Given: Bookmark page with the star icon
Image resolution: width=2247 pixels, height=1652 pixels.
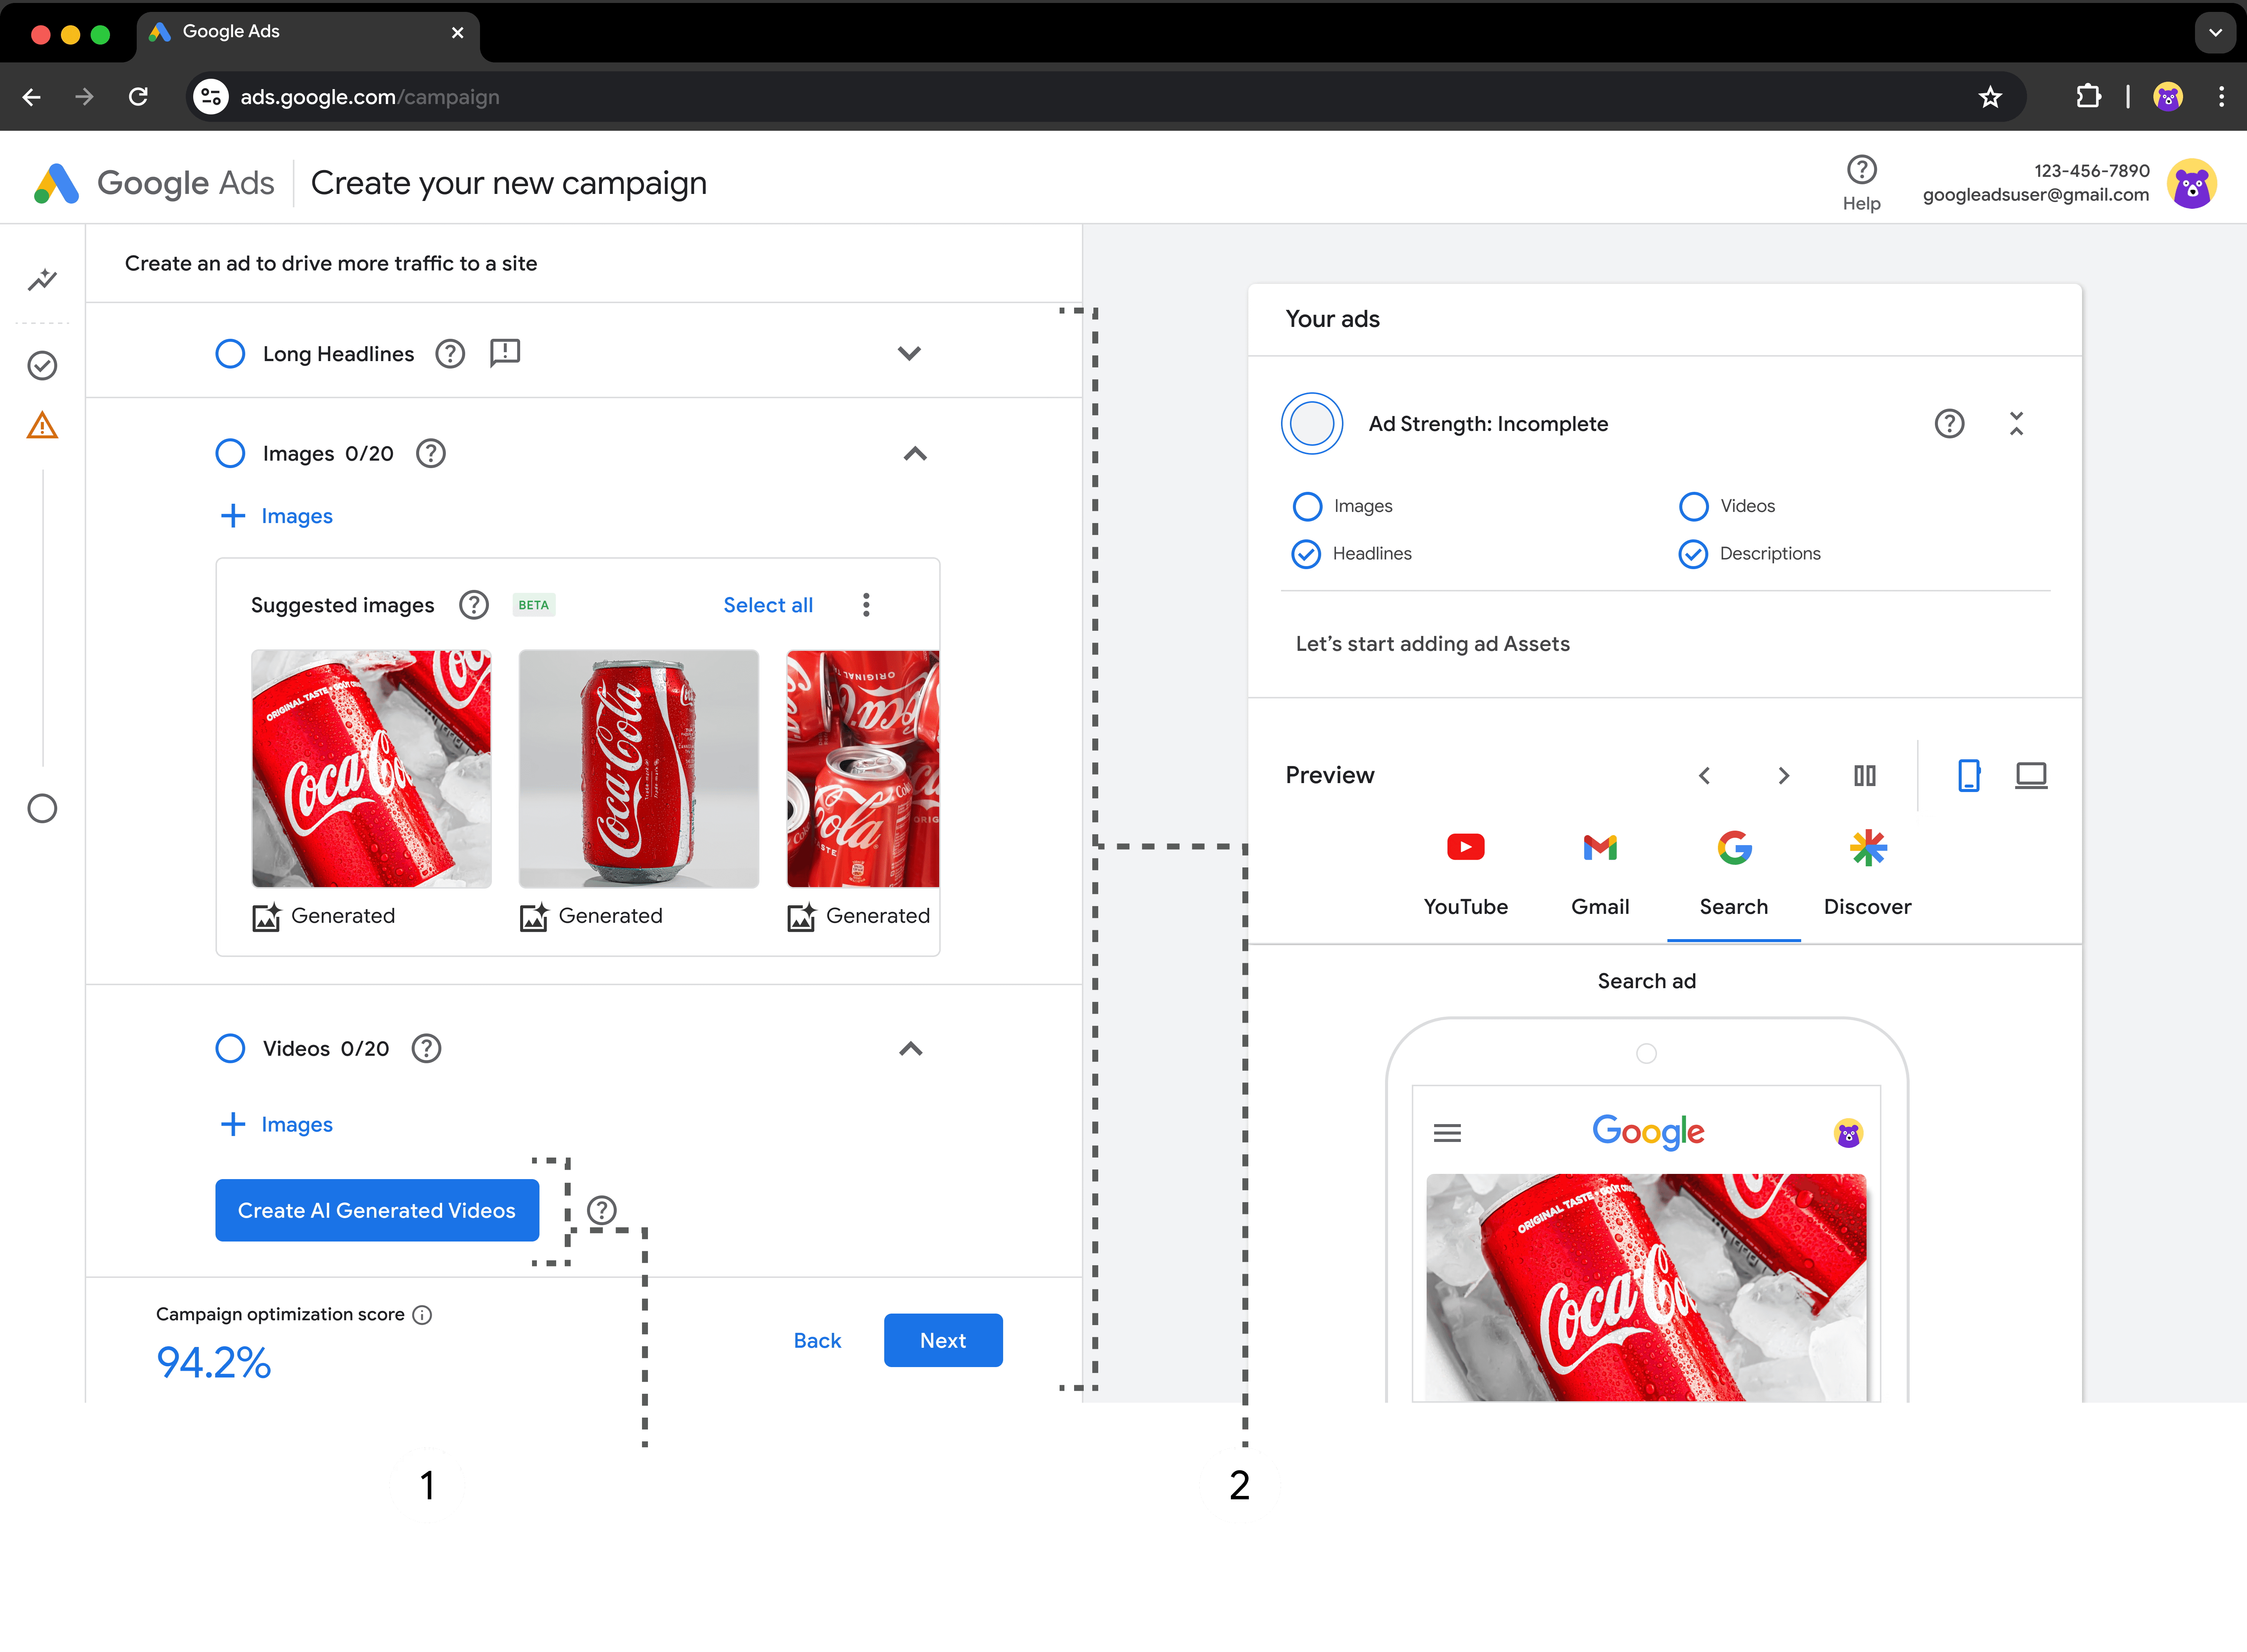Looking at the screenshot, I should (x=1990, y=97).
